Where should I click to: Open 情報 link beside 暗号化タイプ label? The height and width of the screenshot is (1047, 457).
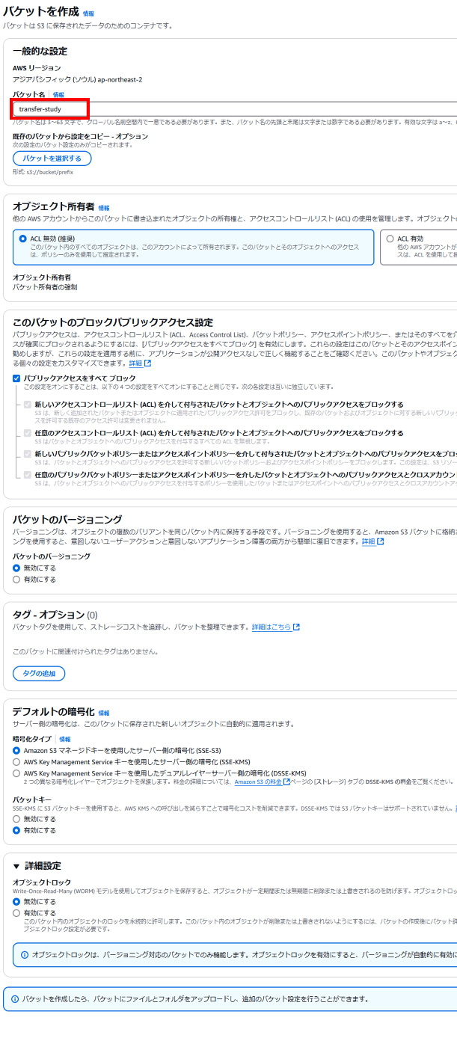tap(65, 739)
